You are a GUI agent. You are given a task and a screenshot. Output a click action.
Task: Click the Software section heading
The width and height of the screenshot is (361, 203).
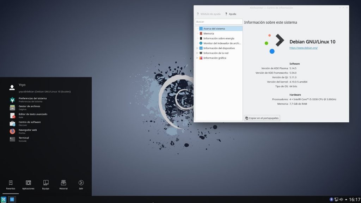coord(294,64)
